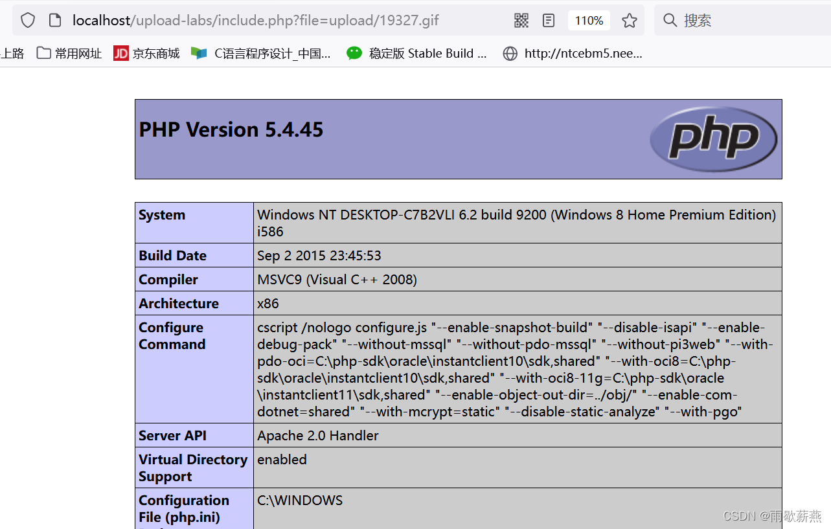The width and height of the screenshot is (831, 529).
Task: Click the PHP logo image
Action: (x=714, y=139)
